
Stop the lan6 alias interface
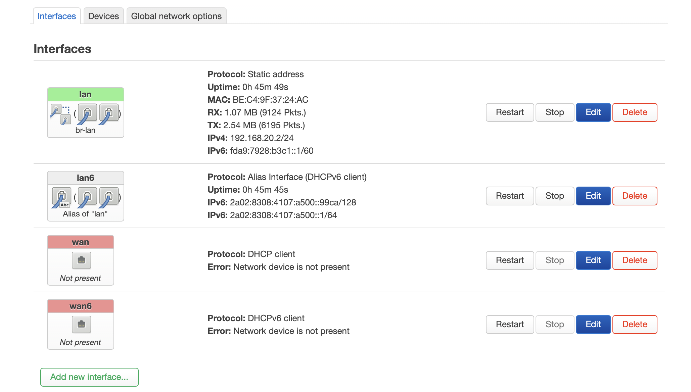tap(555, 196)
